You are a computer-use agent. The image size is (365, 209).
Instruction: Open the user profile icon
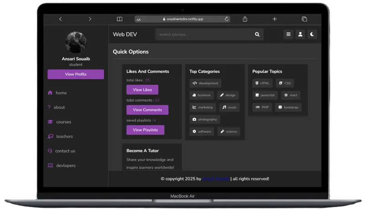(300, 34)
